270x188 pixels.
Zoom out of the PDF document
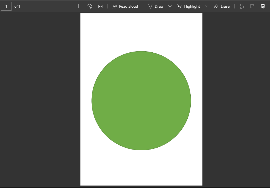tap(68, 6)
